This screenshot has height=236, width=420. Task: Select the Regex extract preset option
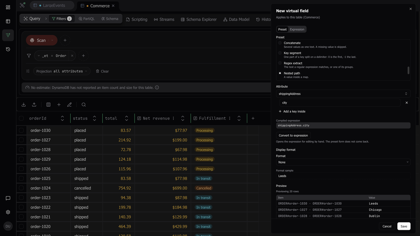(x=293, y=63)
